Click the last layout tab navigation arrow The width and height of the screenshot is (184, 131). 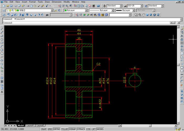[x=14, y=125]
